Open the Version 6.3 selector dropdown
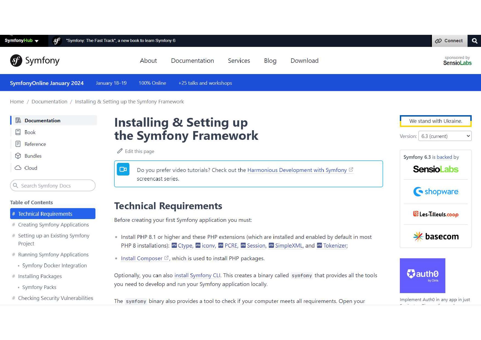The height and width of the screenshot is (340, 481). [445, 136]
